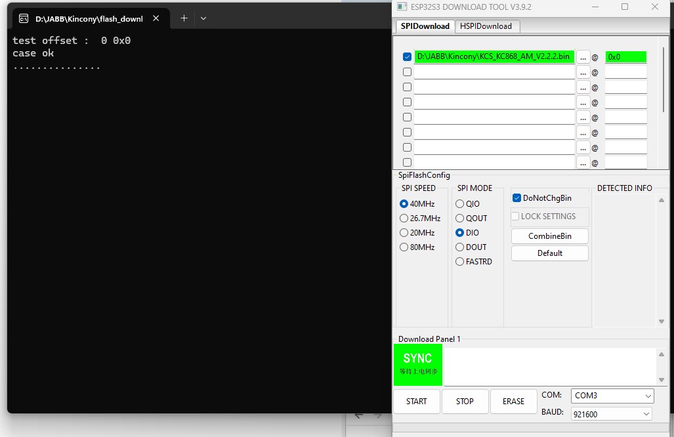Click the 0x0 address offset field

click(625, 56)
